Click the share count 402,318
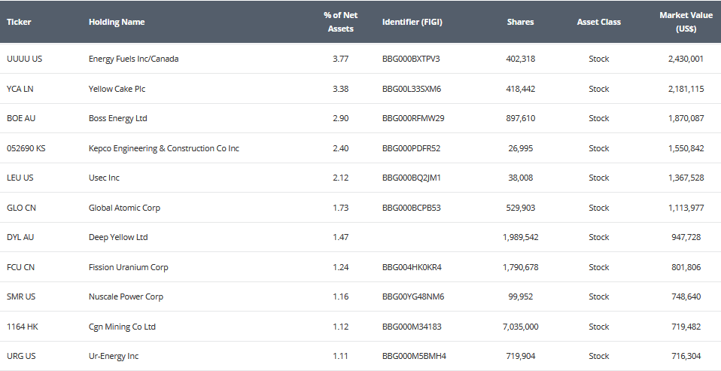Image resolution: width=721 pixels, height=371 pixels. tap(521, 59)
